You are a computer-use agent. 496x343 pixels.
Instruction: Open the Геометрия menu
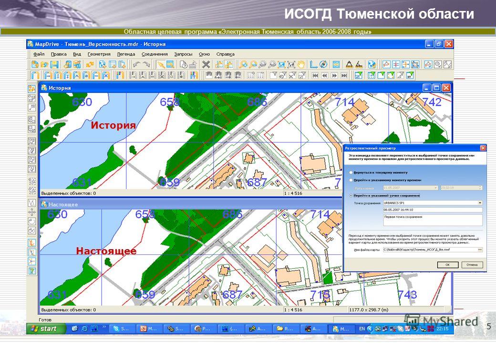click(x=99, y=54)
